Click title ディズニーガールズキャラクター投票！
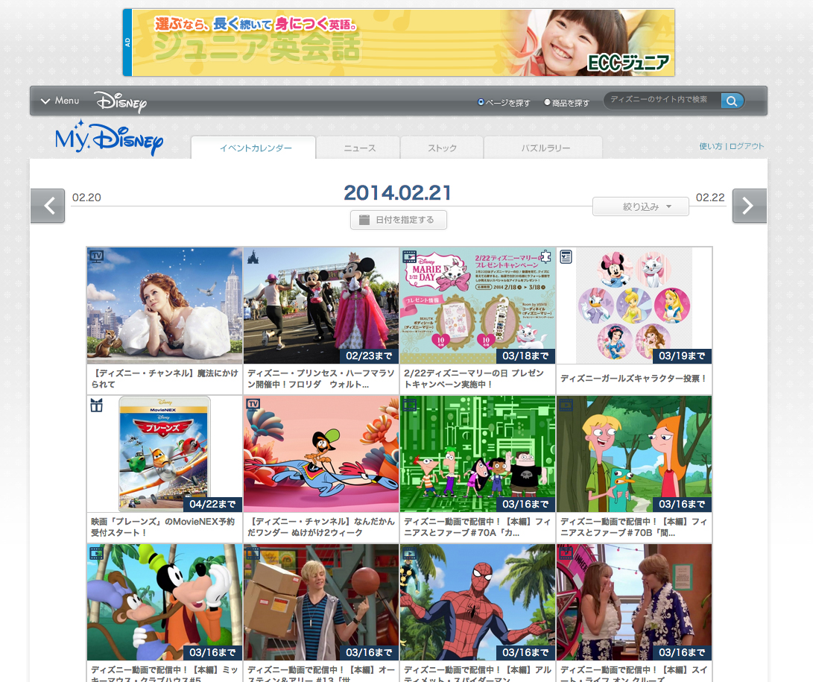 point(633,379)
